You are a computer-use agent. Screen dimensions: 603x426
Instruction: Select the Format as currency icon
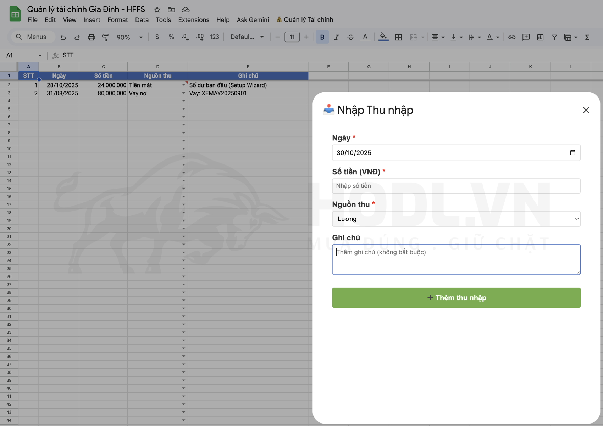point(157,37)
